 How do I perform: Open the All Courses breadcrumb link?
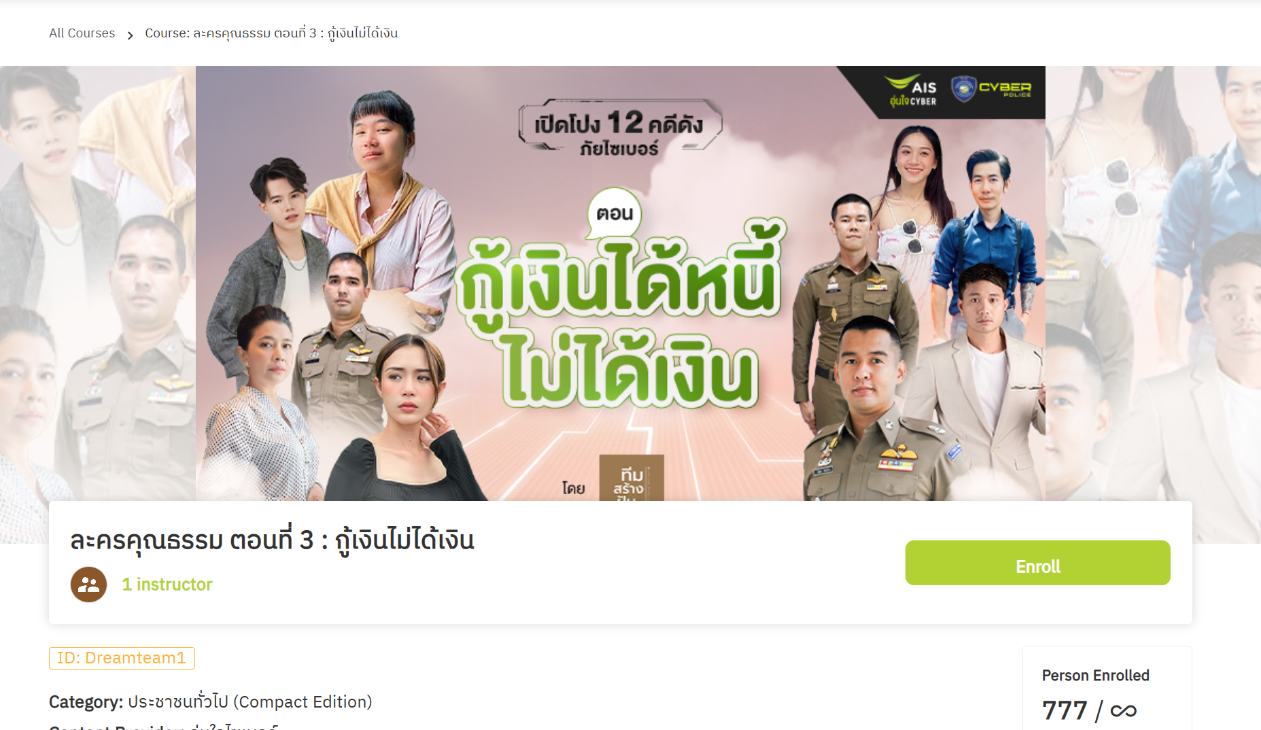click(x=82, y=33)
